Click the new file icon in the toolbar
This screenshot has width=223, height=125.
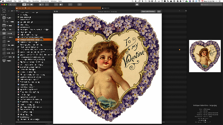pyautogui.click(x=47, y=5)
